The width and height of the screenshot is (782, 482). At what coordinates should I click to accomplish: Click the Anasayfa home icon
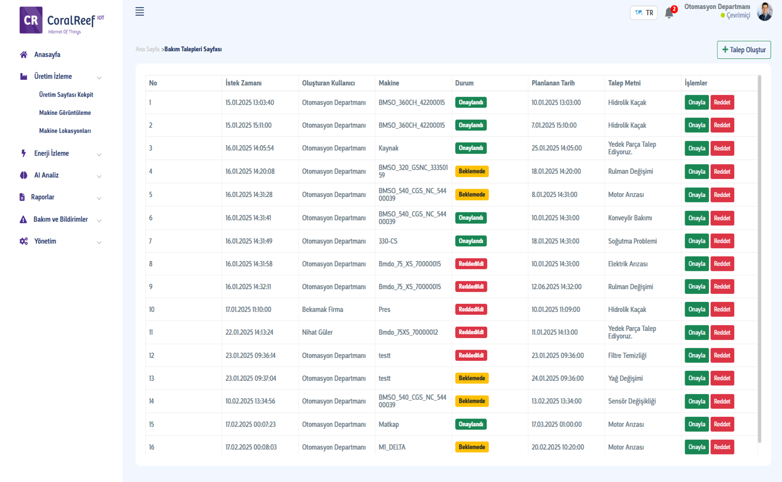24,55
